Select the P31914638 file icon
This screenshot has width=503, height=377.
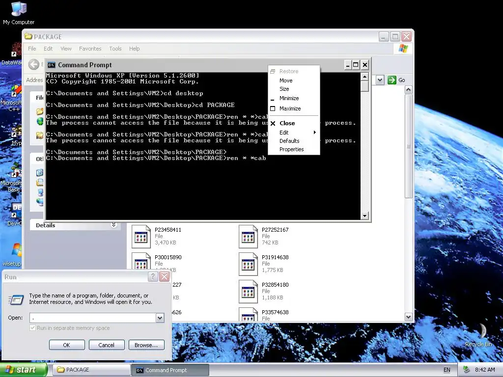248,264
